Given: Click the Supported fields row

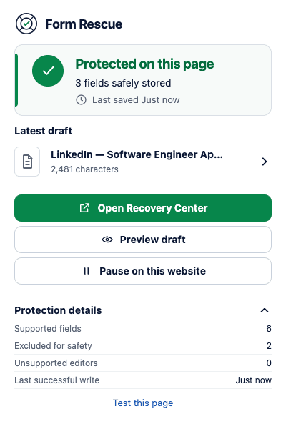Looking at the screenshot, I should [x=143, y=329].
